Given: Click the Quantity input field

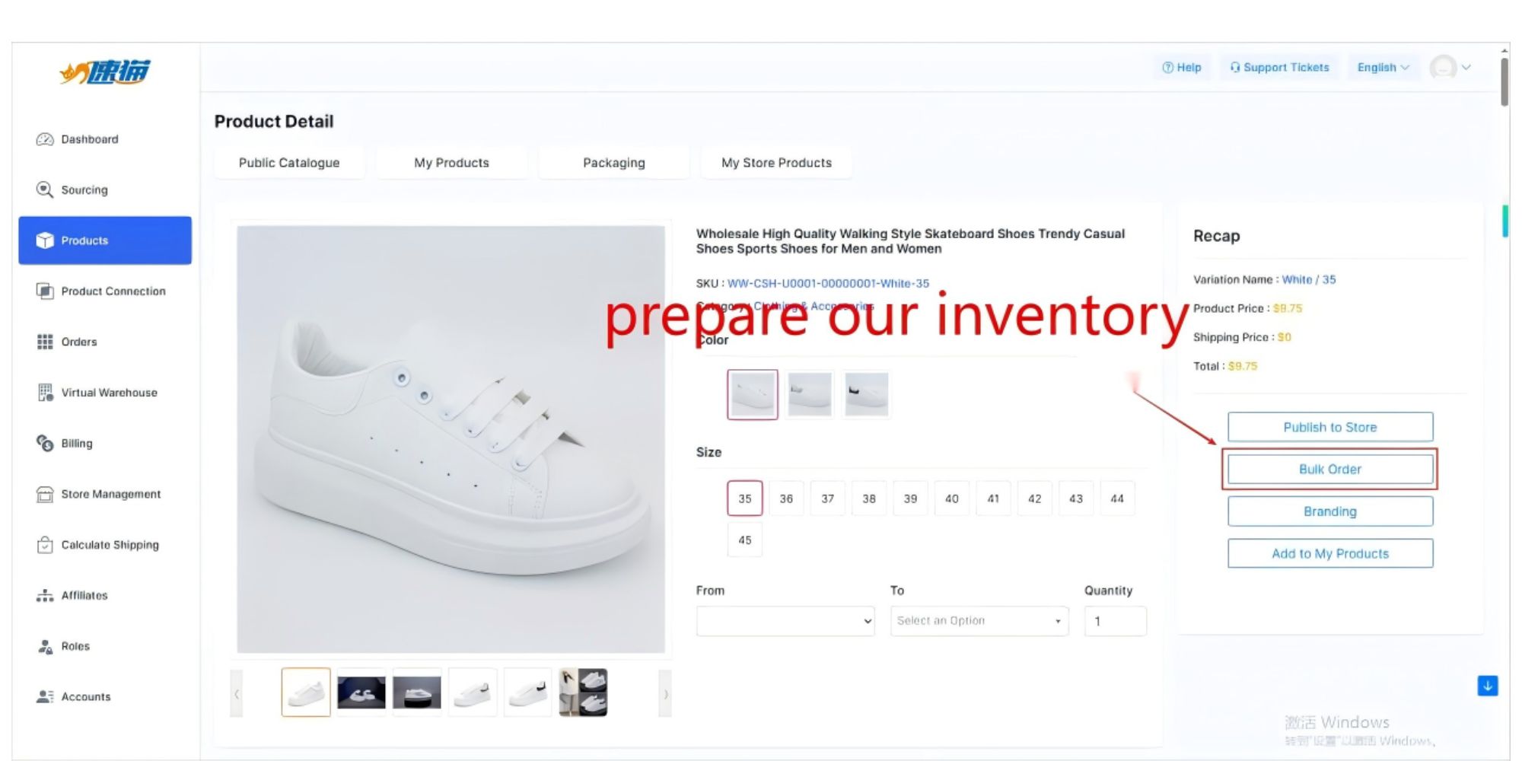Looking at the screenshot, I should [1116, 621].
